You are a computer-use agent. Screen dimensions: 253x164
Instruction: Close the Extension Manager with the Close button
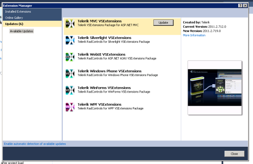click(x=234, y=154)
